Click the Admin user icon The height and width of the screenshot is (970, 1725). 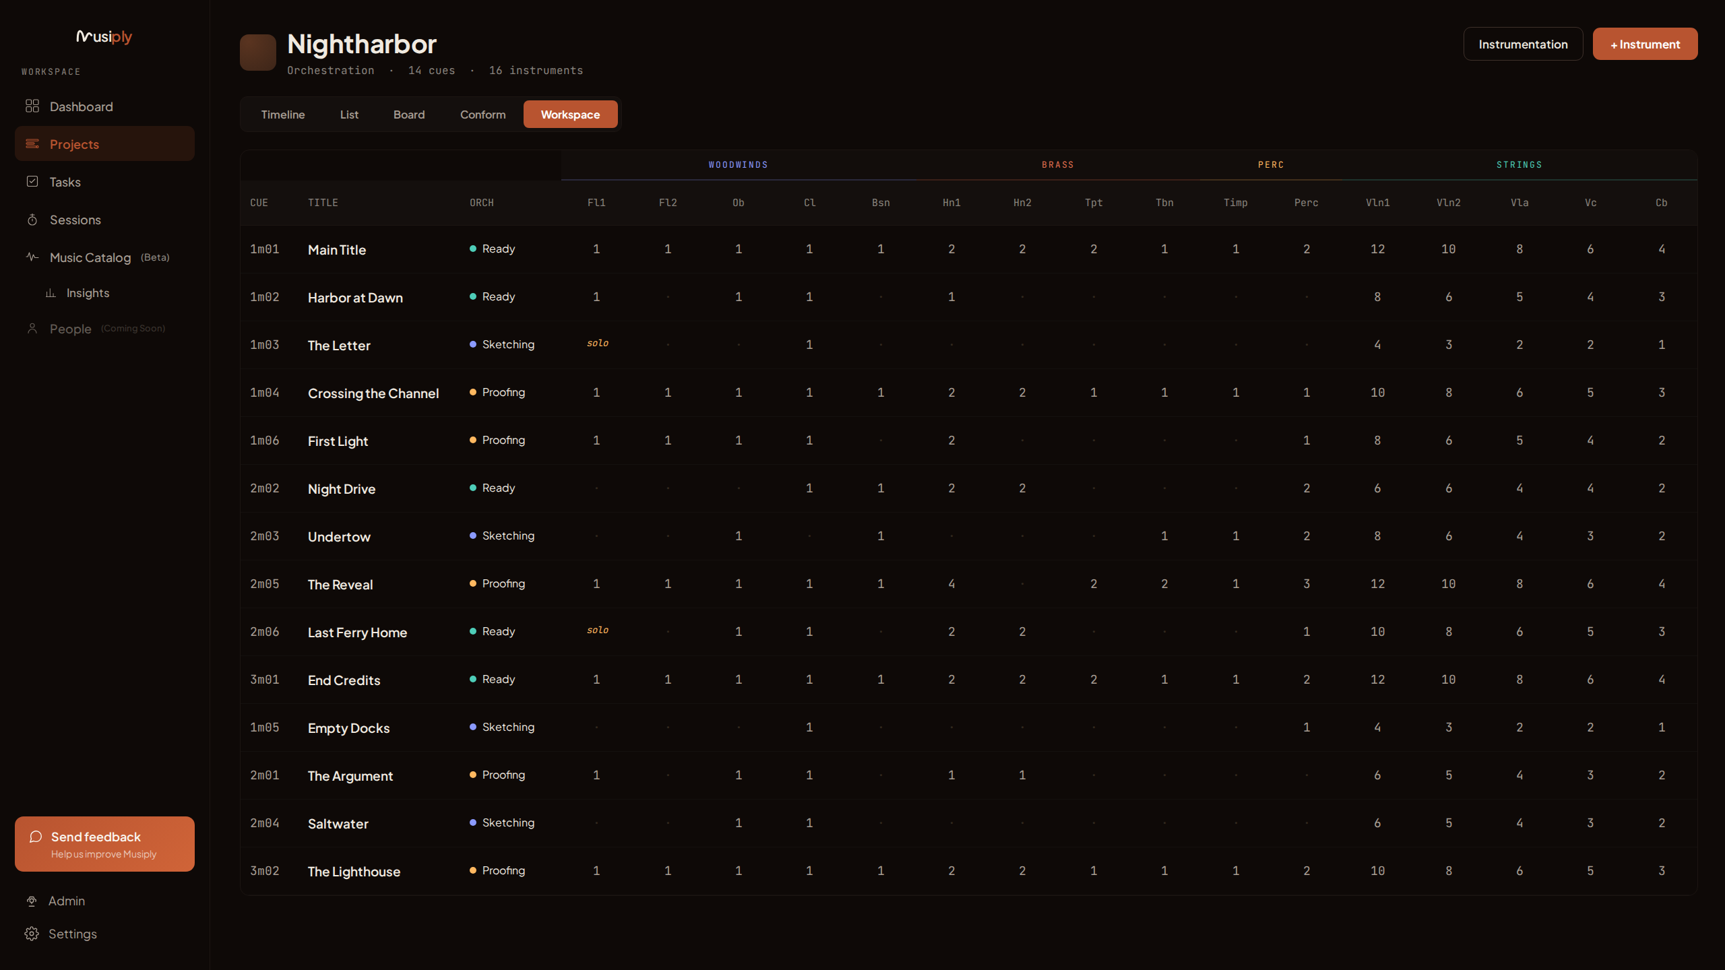click(32, 901)
